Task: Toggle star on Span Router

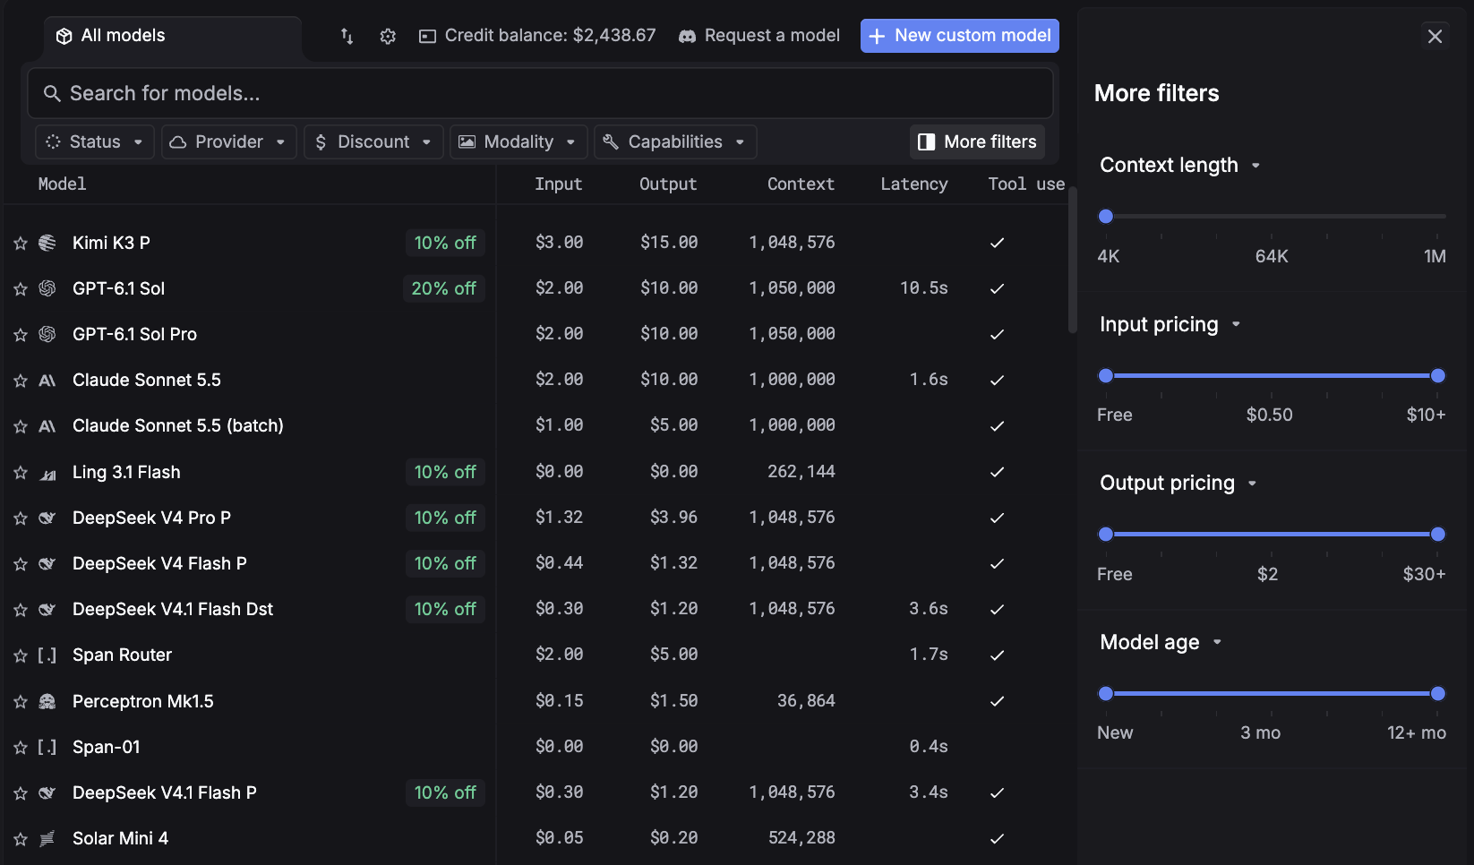Action: pyautogui.click(x=21, y=655)
